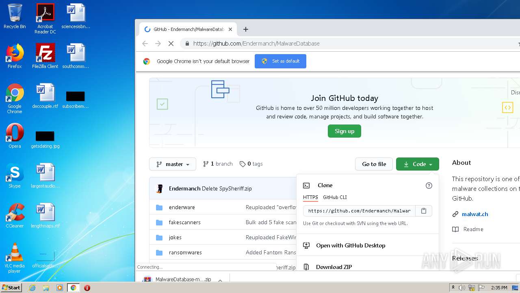Open the Endermanch author link

(184, 189)
